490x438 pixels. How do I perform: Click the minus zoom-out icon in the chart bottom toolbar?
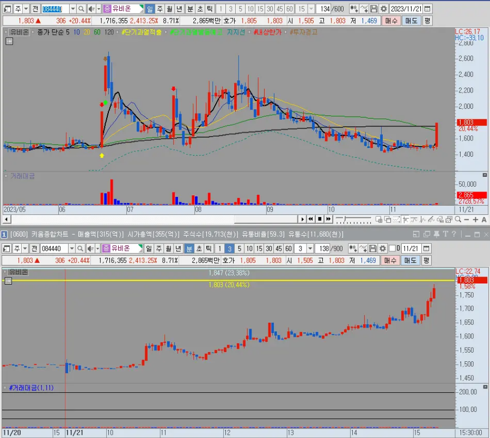click(x=466, y=220)
